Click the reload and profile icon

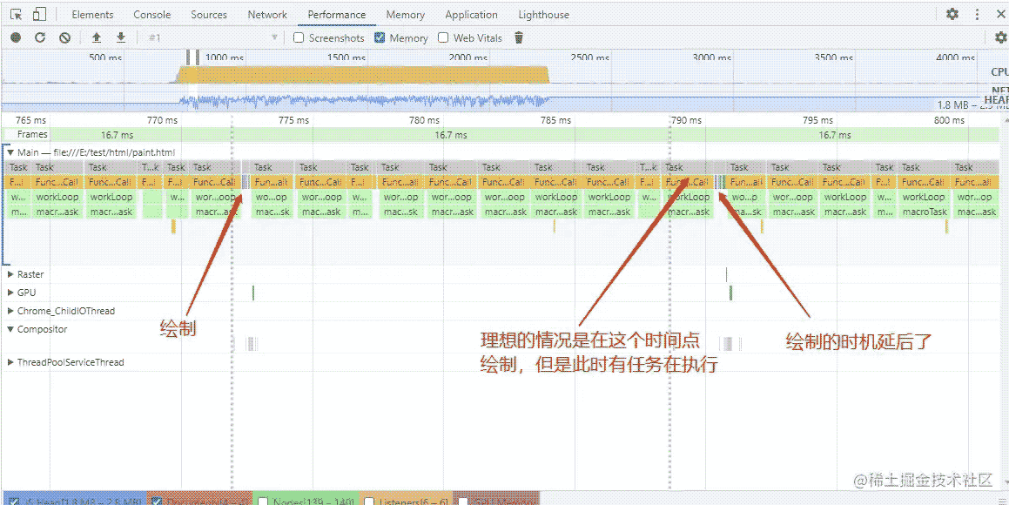click(x=40, y=37)
